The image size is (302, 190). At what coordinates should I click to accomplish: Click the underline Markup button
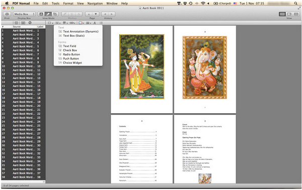(72, 14)
